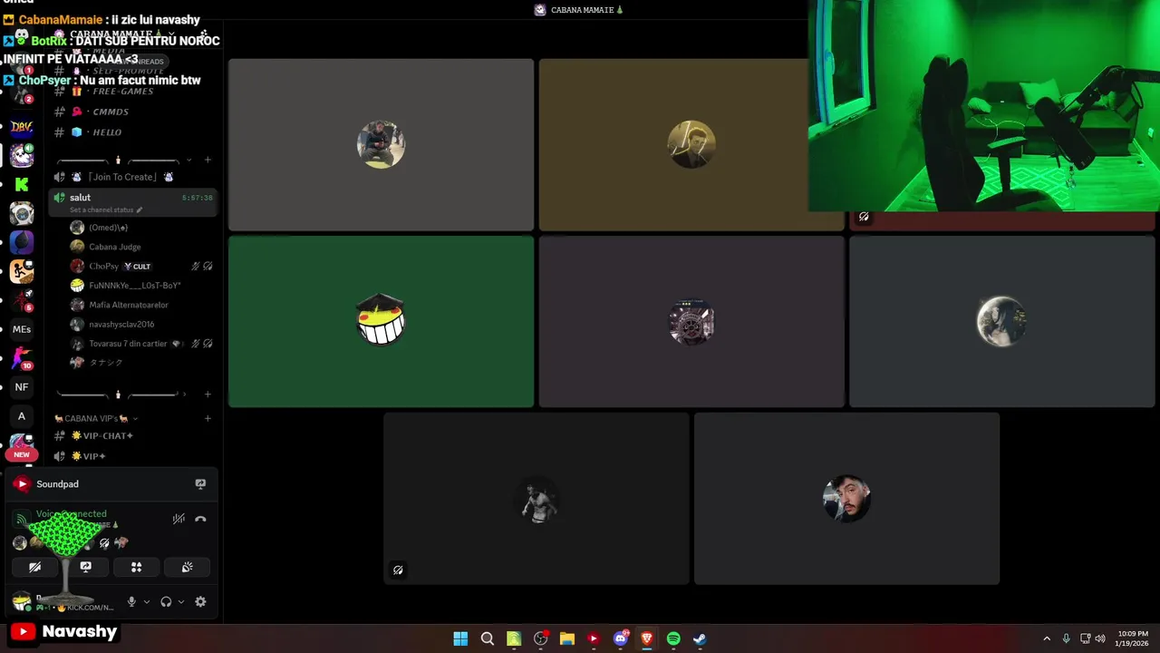Open File Explorer on taskbar

pos(567,638)
